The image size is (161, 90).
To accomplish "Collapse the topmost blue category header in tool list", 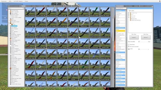I will coord(120,10).
